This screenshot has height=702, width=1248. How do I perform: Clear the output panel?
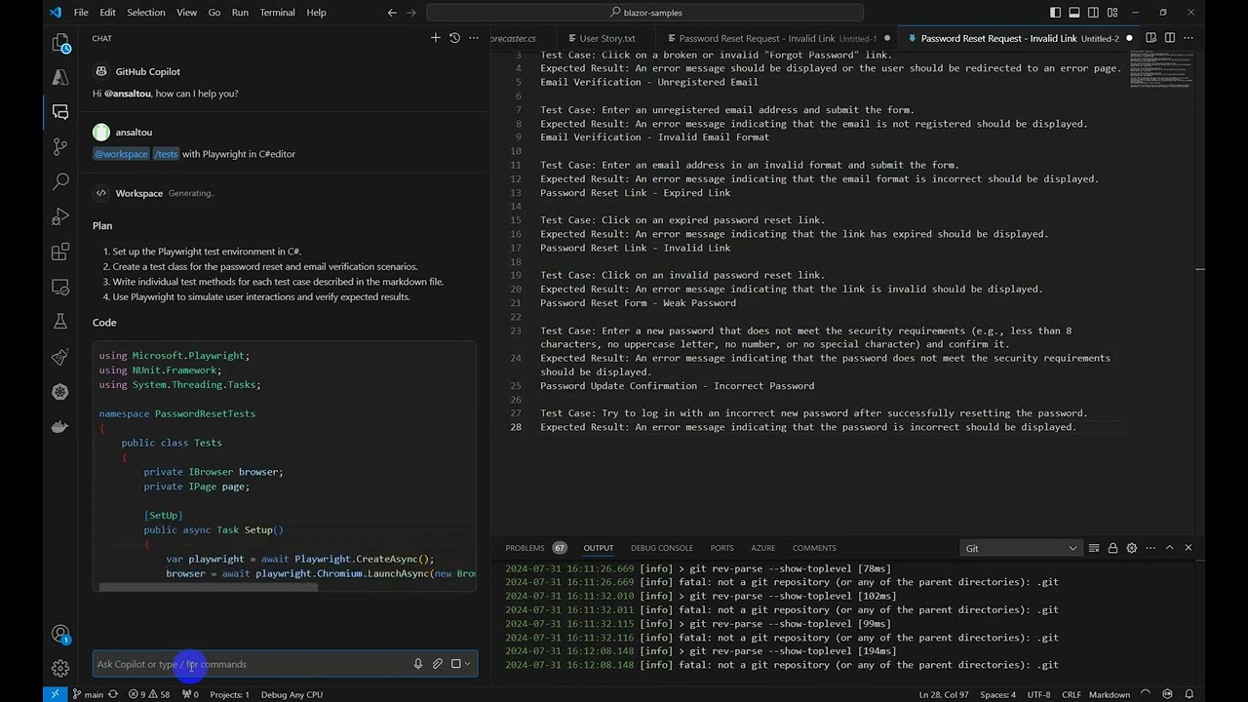1094,548
